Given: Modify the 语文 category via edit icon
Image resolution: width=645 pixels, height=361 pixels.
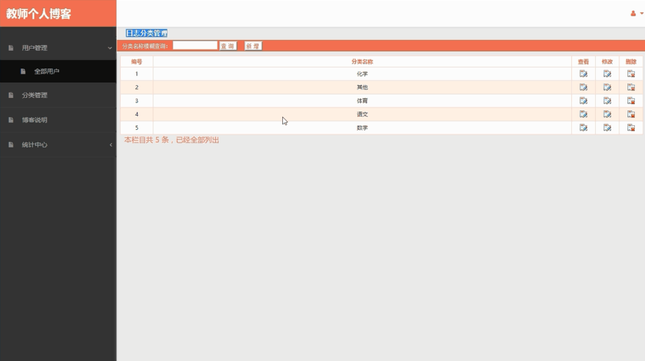Looking at the screenshot, I should (x=607, y=114).
